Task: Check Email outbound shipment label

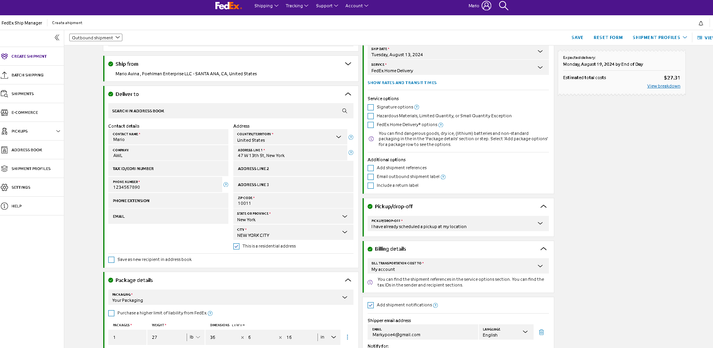Action: click(371, 177)
